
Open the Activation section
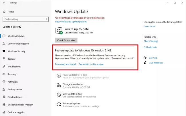click(x=13, y=82)
